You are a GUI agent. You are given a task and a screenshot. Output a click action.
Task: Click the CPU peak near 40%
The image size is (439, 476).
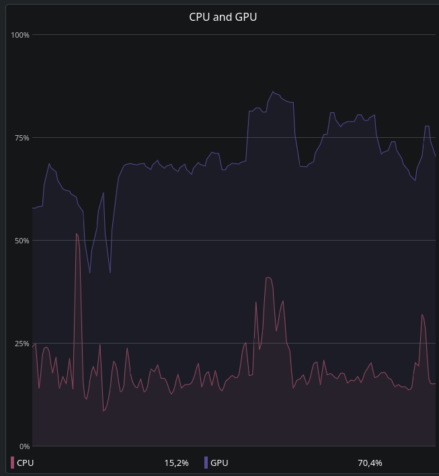coord(268,278)
